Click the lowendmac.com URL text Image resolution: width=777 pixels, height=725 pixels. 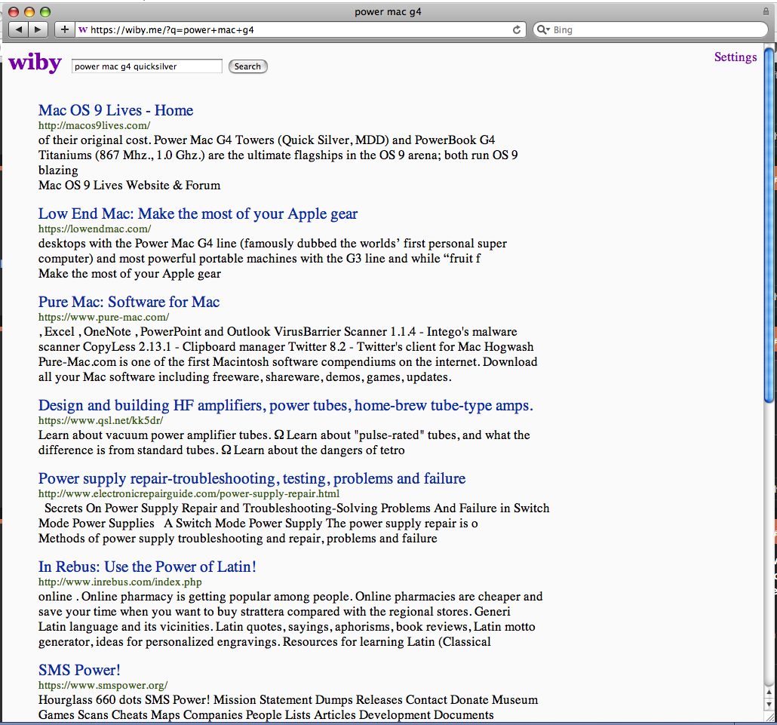pos(94,229)
